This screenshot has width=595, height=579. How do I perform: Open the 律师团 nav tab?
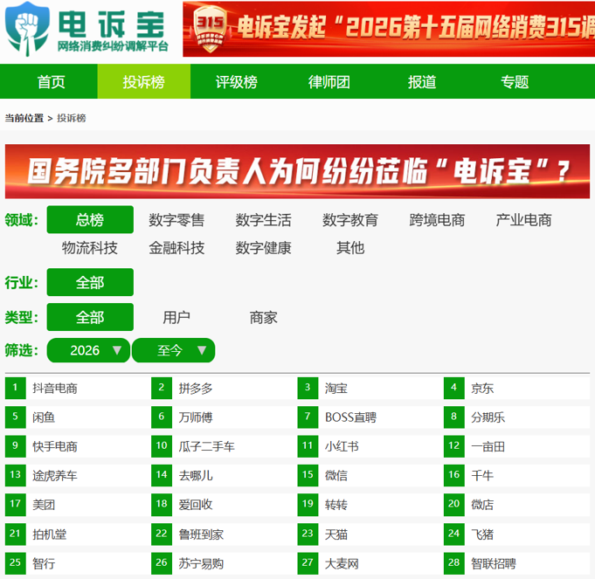329,81
